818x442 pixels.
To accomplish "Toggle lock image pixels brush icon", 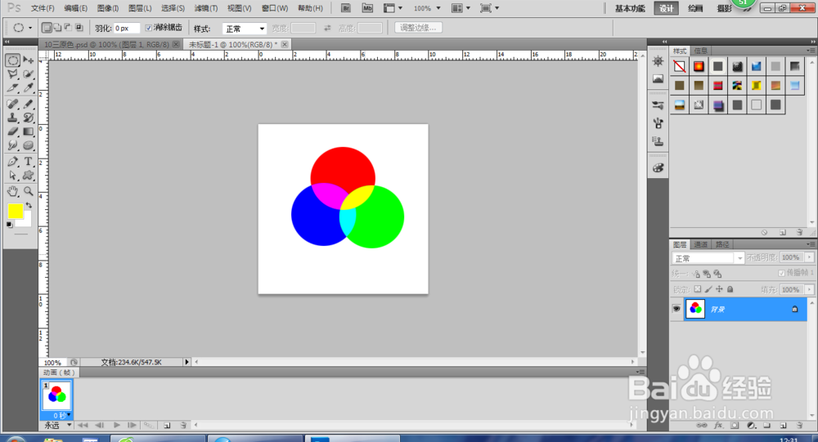I will (708, 289).
